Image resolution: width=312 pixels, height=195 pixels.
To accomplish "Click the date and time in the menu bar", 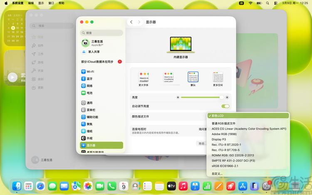I will tap(295, 3).
